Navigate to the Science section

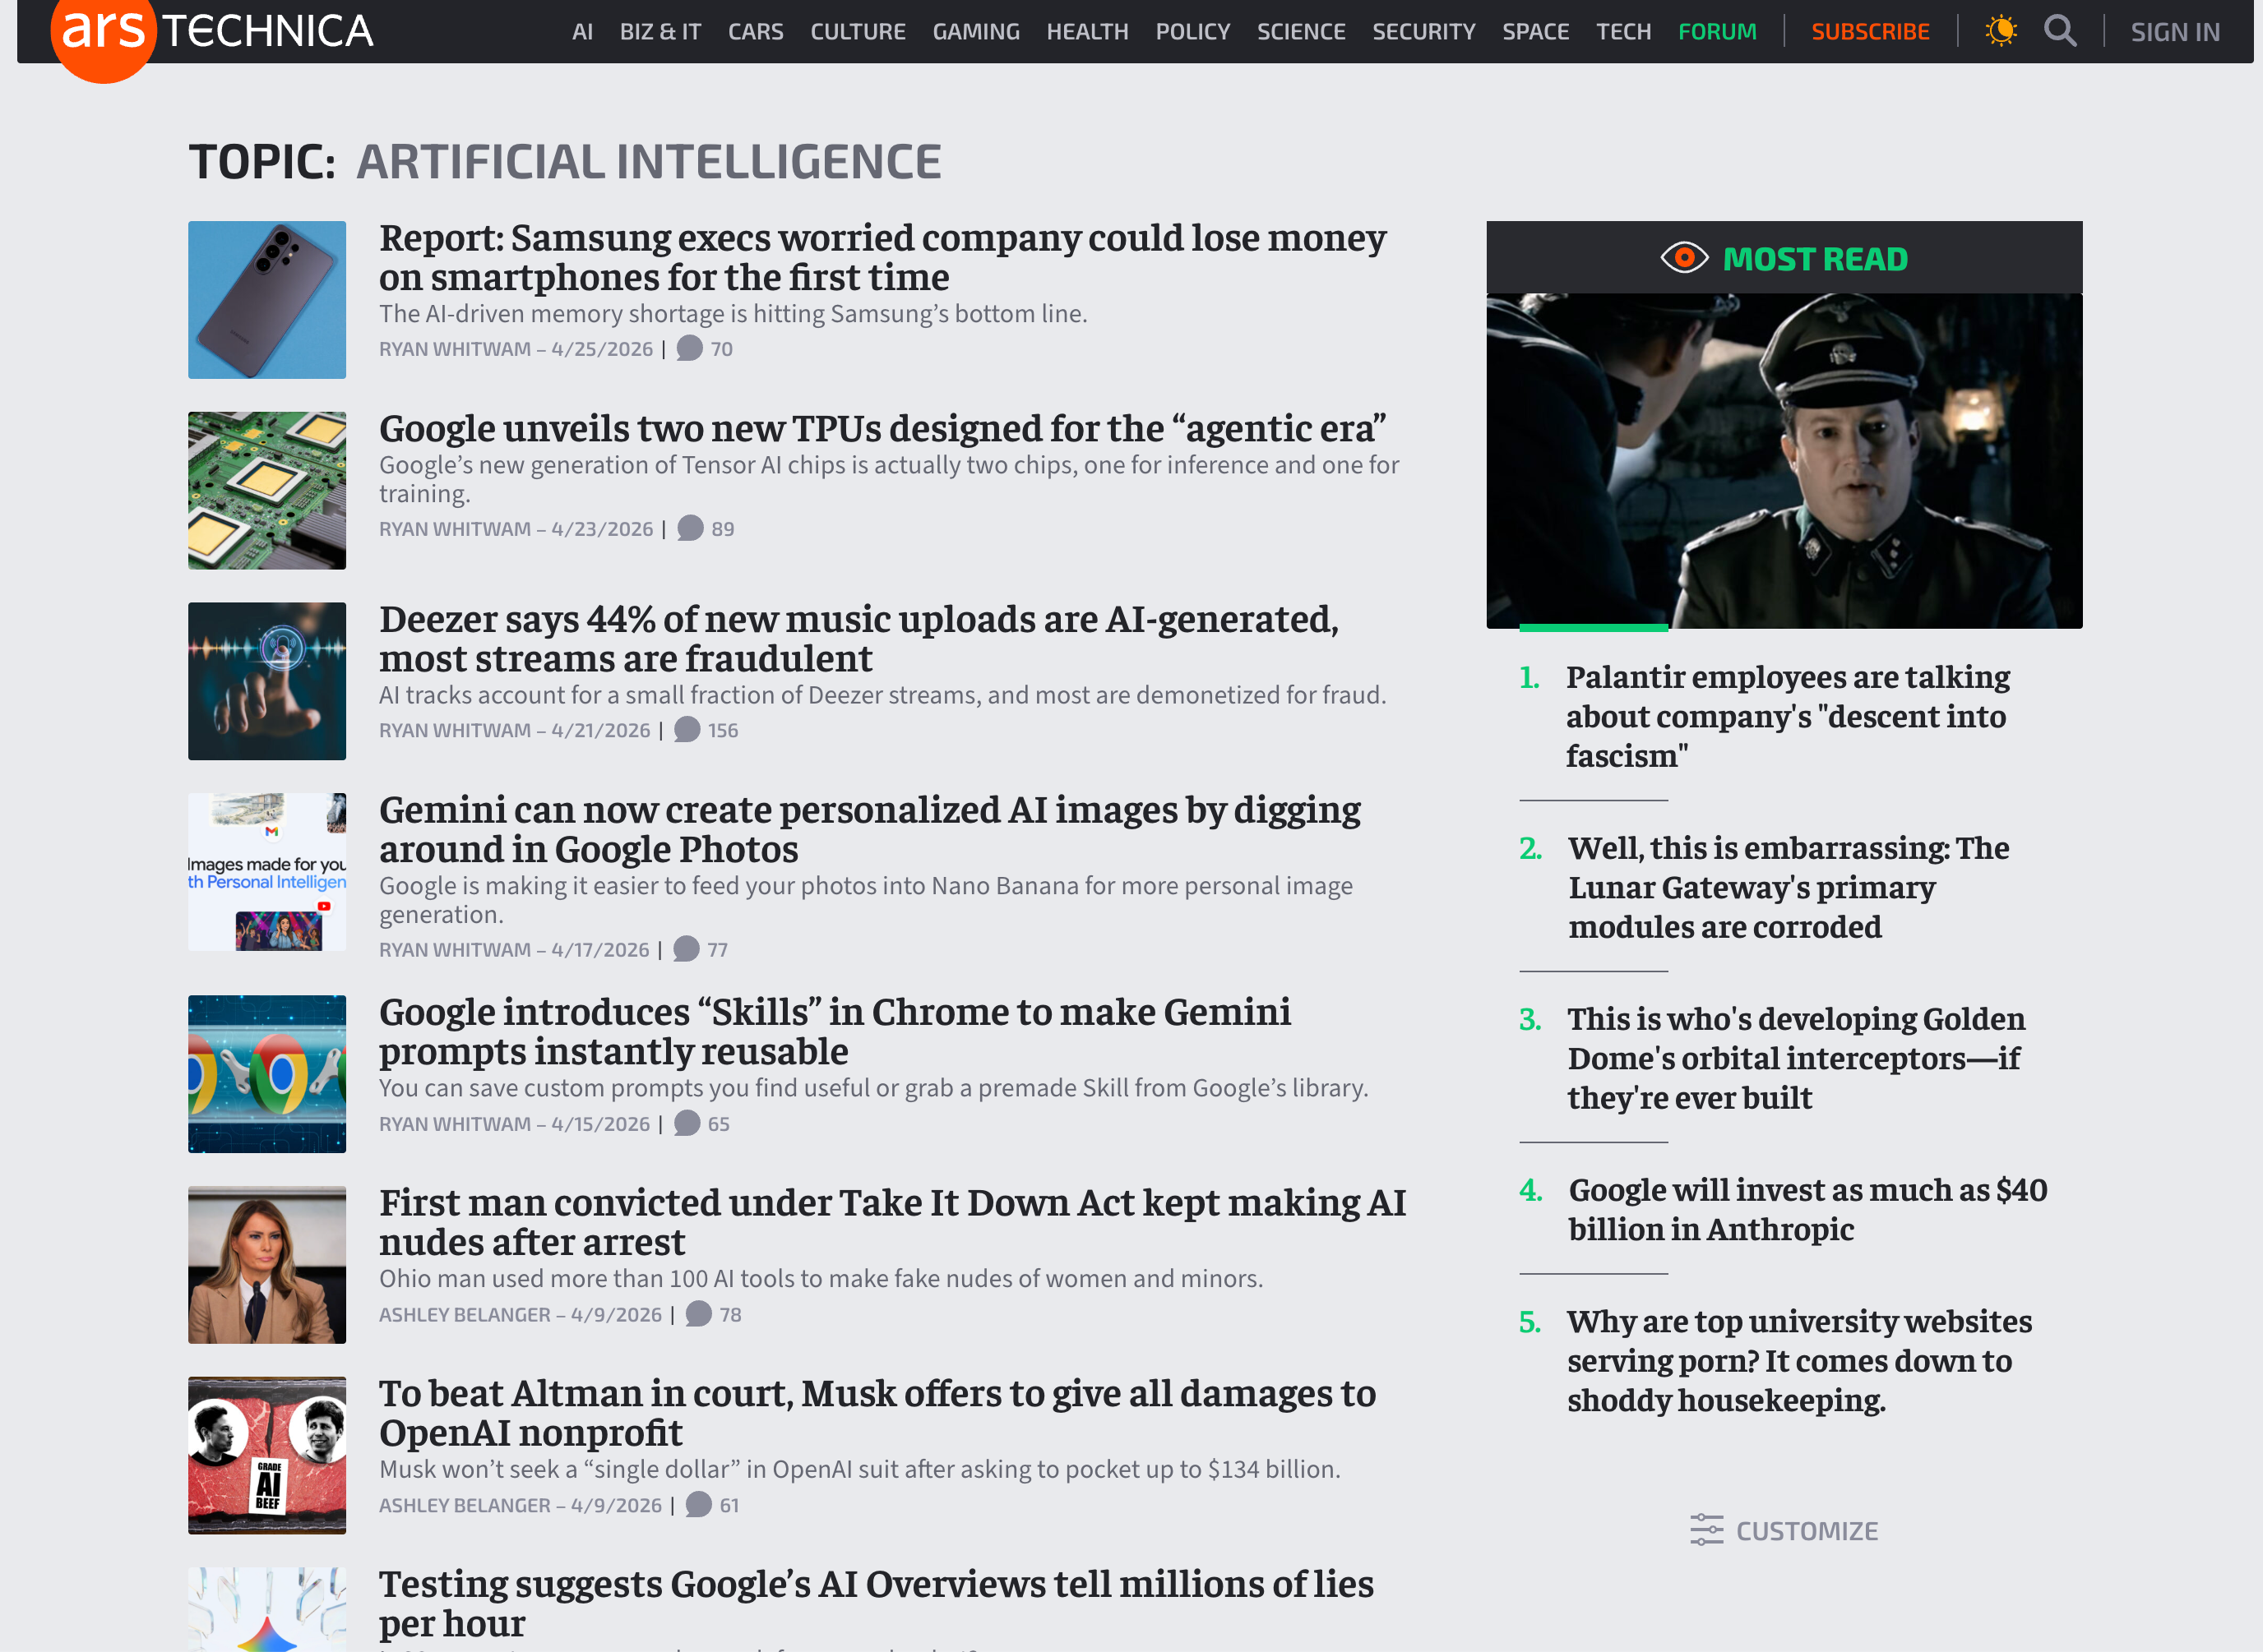click(x=1301, y=32)
